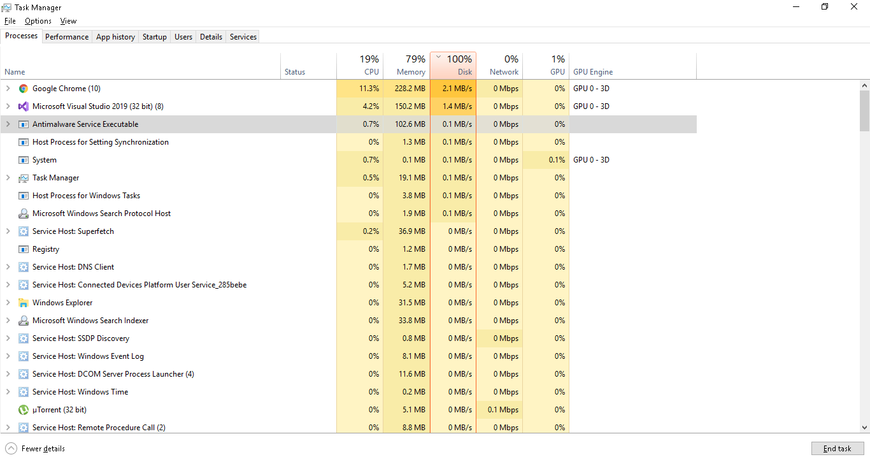
Task: Expand Antimalware Service Executable row
Action: coord(8,124)
